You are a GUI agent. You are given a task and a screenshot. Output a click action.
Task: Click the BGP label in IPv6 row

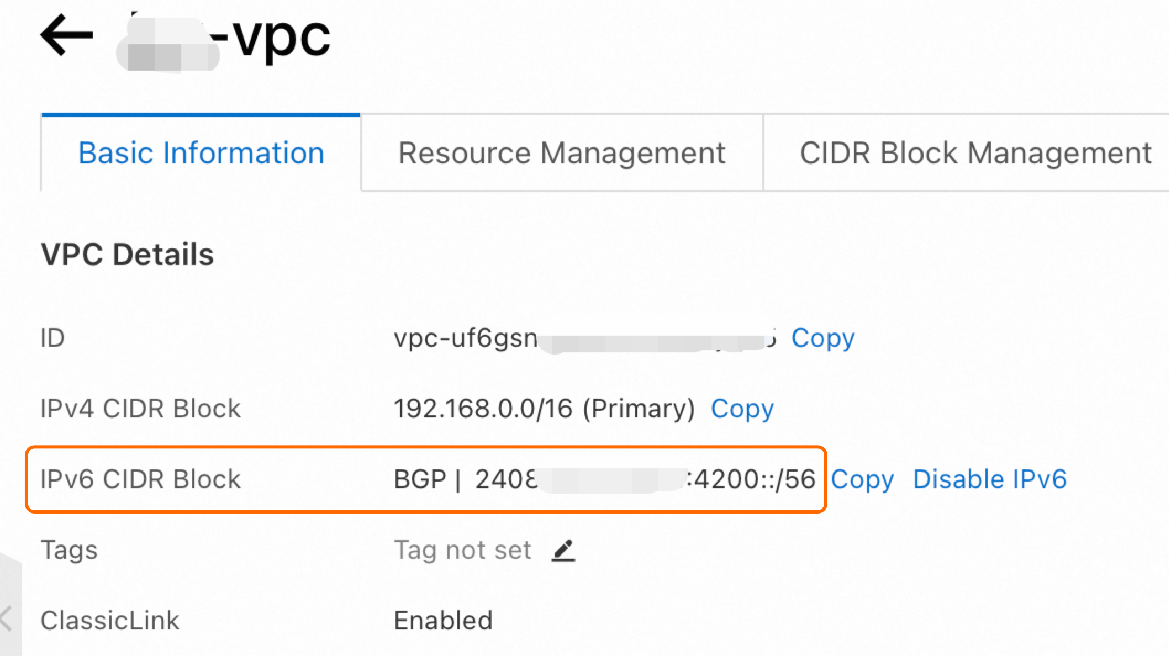[423, 479]
